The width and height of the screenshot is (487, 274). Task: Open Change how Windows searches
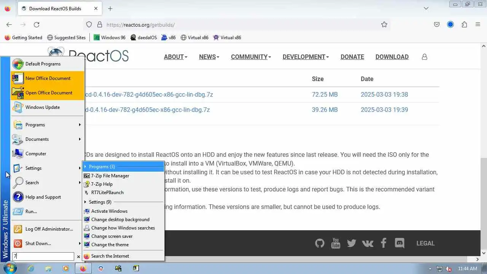coord(124,228)
